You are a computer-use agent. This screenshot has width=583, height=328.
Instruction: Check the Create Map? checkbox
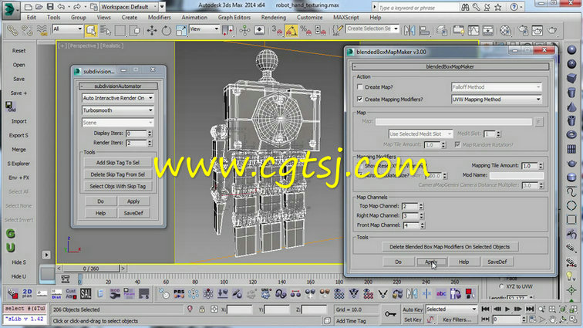[x=359, y=86]
